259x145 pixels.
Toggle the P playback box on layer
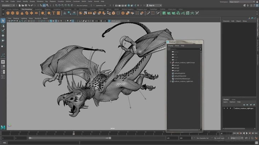228,108
